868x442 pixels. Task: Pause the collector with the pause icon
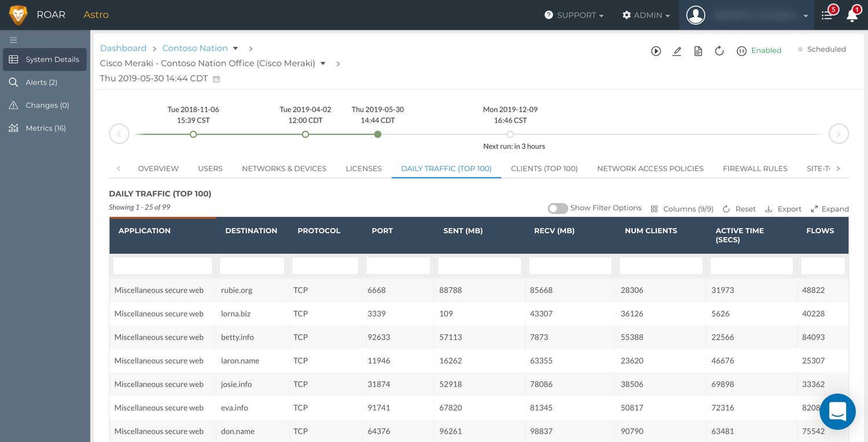click(x=741, y=51)
